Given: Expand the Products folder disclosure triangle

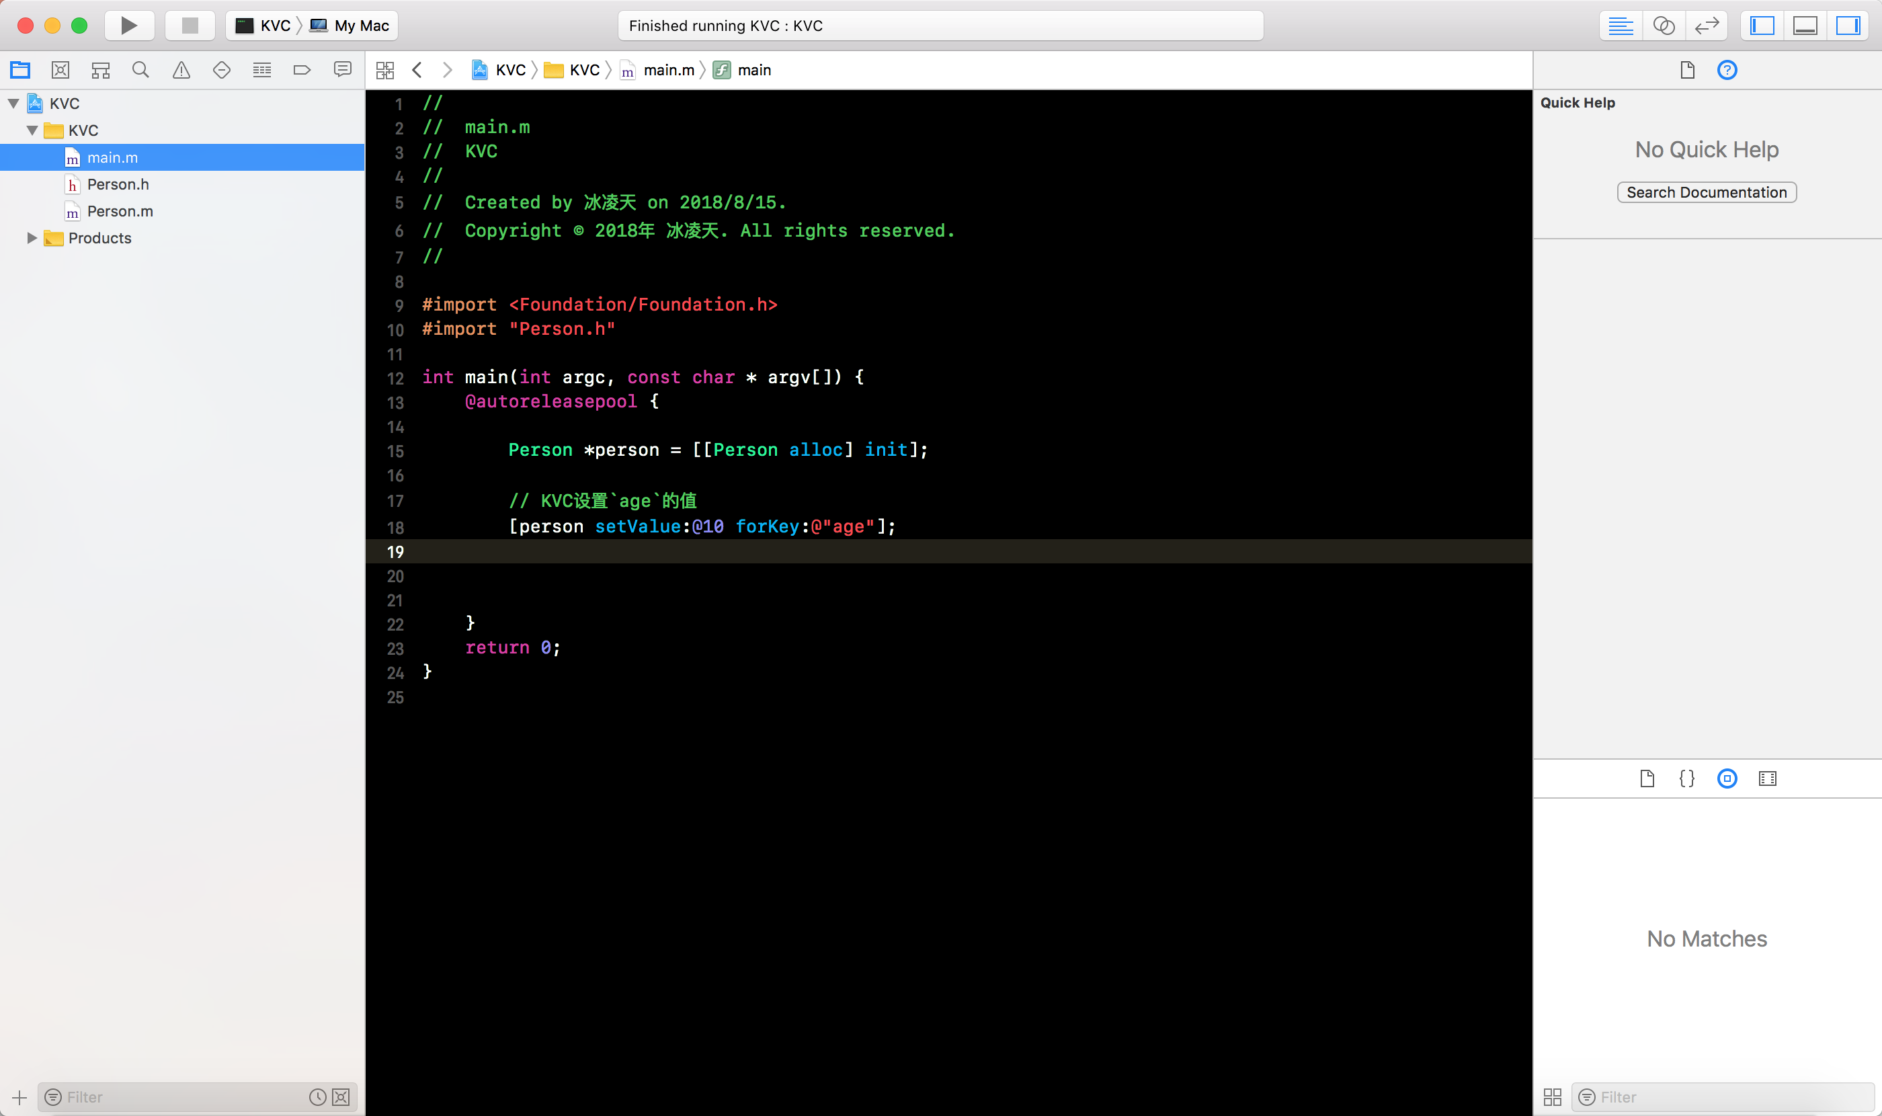Looking at the screenshot, I should (x=32, y=237).
